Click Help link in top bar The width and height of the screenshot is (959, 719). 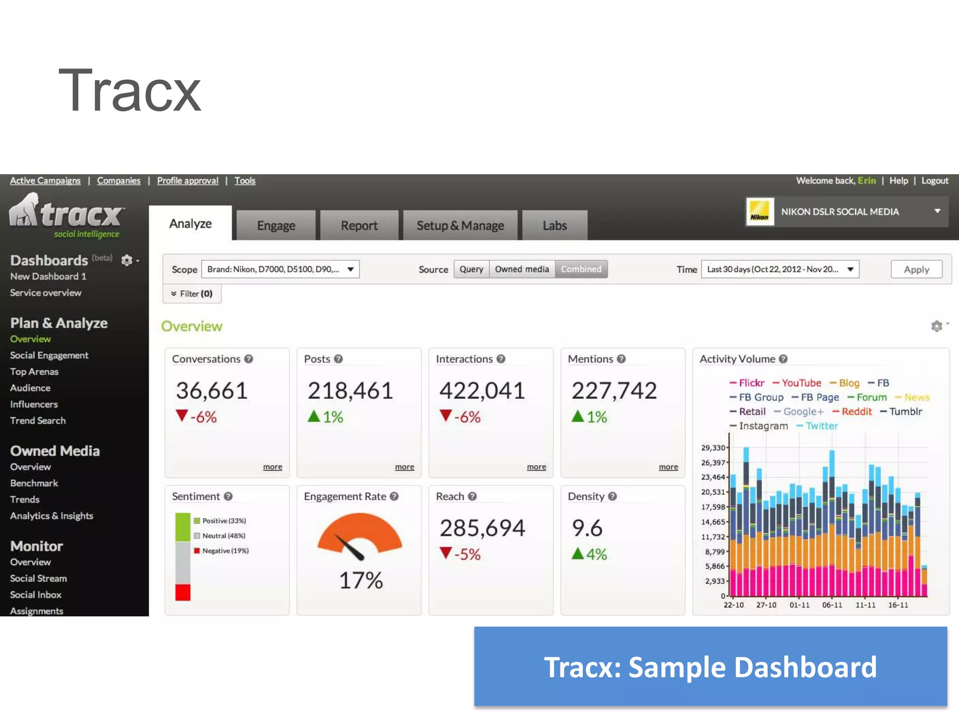point(899,181)
